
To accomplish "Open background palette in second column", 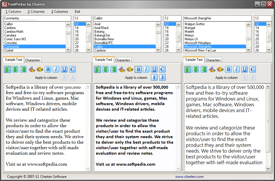I will 130,69.
